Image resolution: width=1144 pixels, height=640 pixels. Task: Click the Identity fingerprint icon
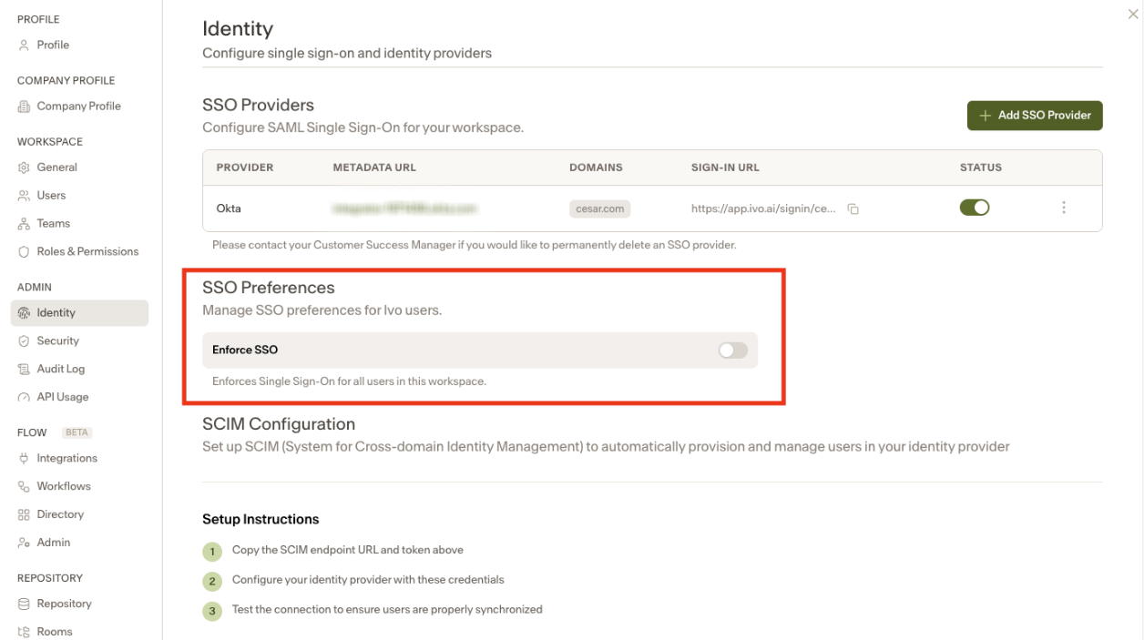tap(24, 313)
